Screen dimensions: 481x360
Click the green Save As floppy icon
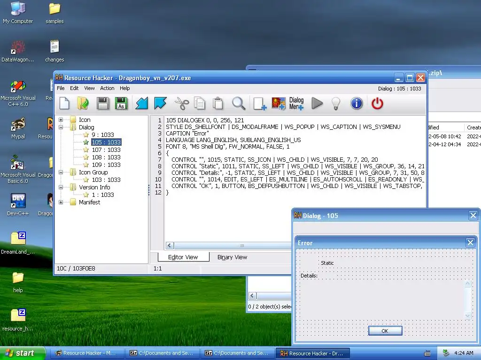point(121,104)
